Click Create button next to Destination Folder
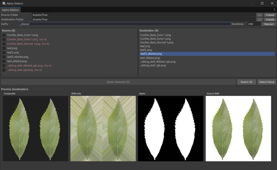Viewport: 277px width, 170px height. point(270,19)
